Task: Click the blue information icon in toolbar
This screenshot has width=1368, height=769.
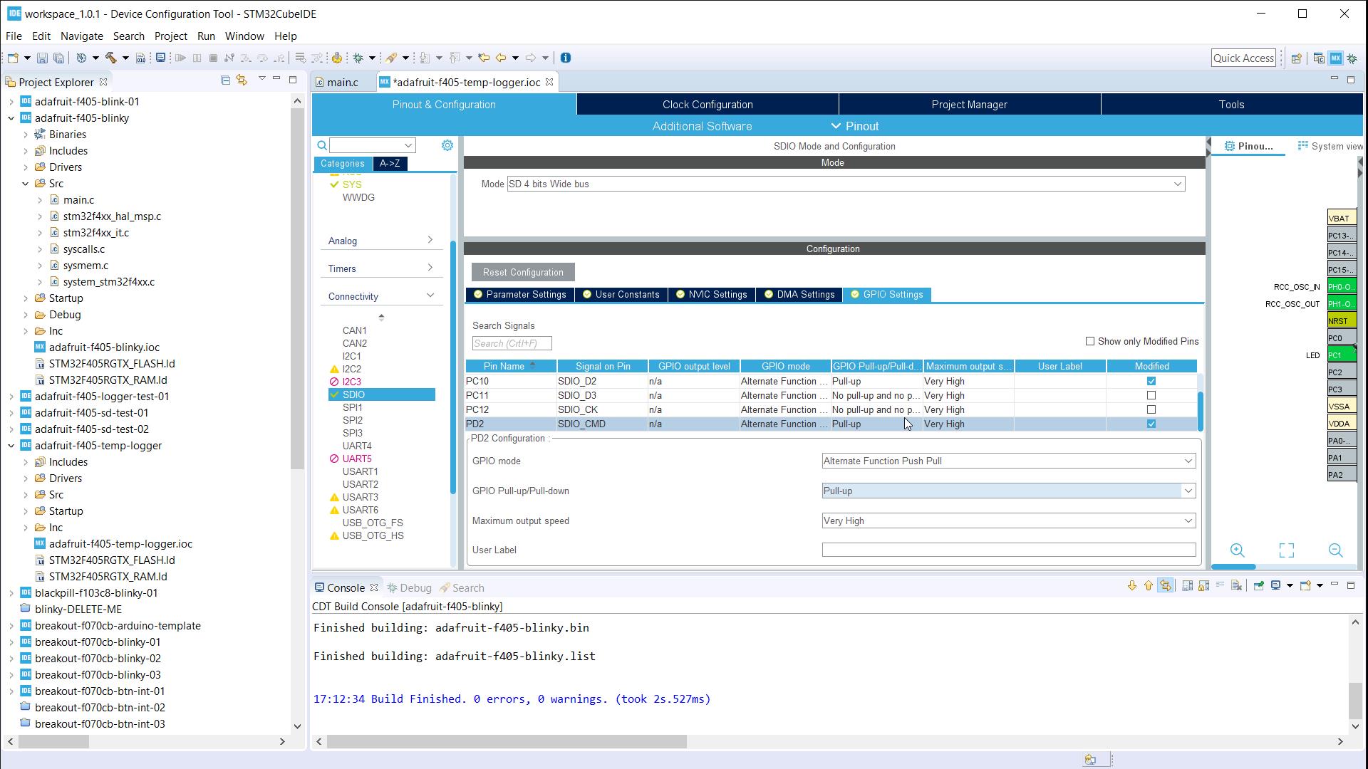Action: (x=566, y=58)
